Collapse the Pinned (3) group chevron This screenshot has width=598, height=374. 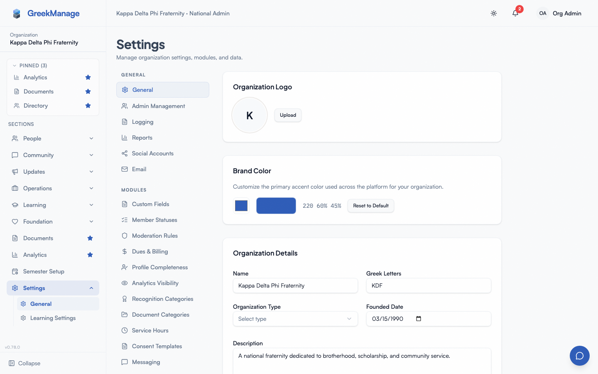pos(15,66)
